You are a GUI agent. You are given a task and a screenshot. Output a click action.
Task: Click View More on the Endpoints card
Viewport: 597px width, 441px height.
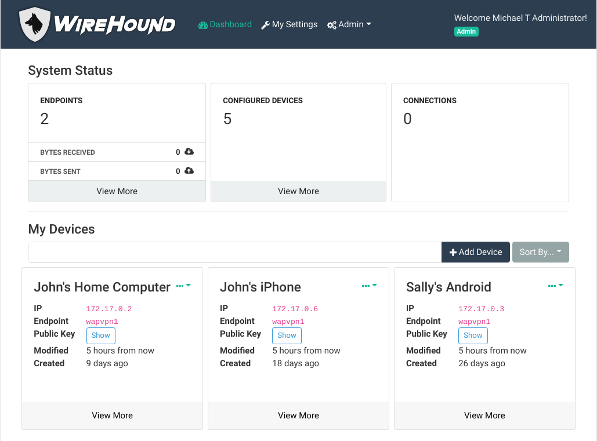tap(116, 191)
